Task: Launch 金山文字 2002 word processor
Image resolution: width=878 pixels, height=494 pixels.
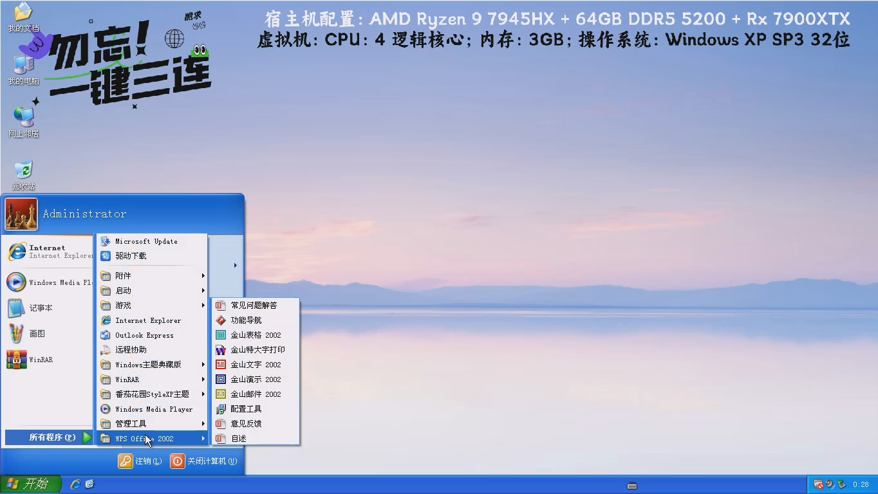Action: [256, 365]
